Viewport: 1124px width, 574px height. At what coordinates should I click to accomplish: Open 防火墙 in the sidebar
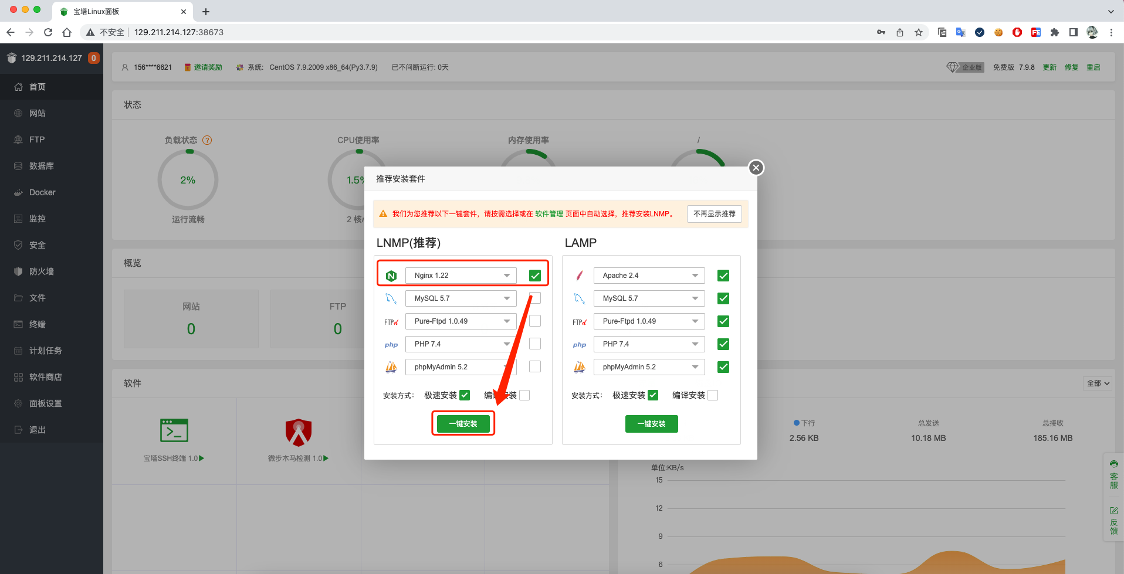[x=52, y=271]
